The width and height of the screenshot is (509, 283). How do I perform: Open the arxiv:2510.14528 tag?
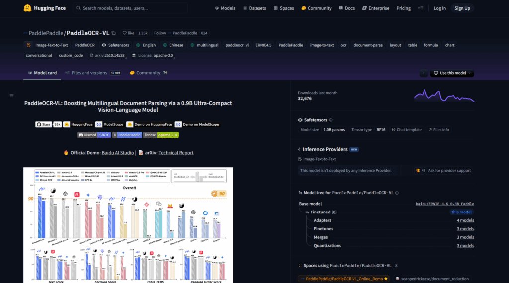(x=107, y=56)
